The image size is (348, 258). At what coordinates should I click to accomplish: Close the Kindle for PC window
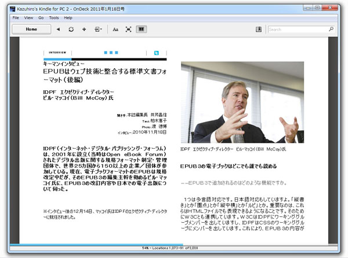pyautogui.click(x=330, y=8)
